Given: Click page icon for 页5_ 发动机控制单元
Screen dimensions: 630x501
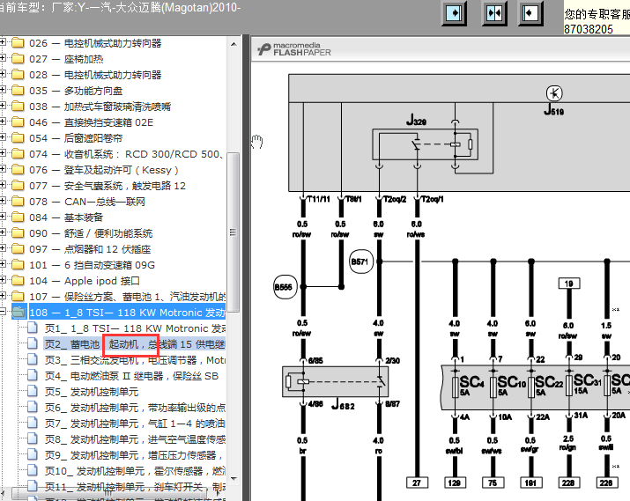Looking at the screenshot, I should point(33,392).
